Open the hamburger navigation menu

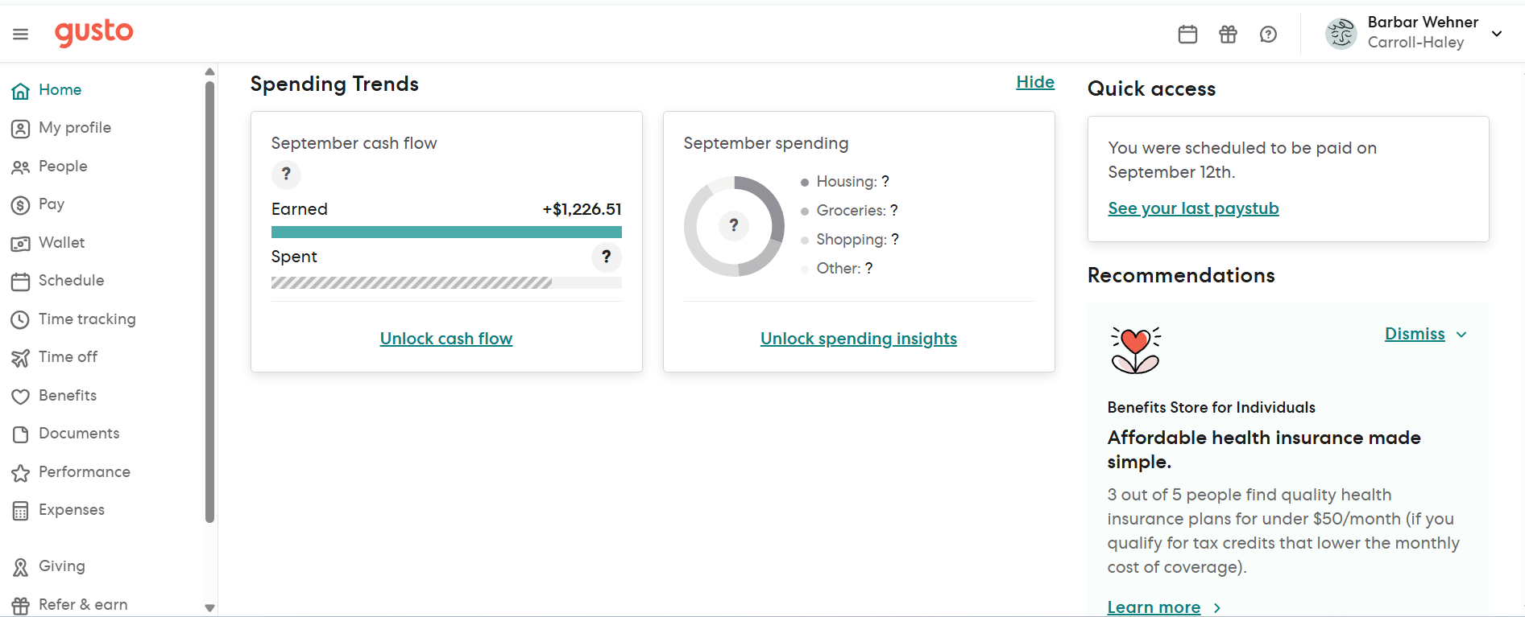tap(21, 34)
